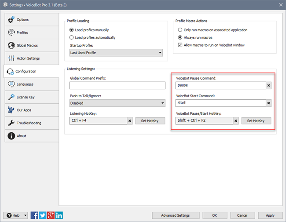286x222 pixels.
Task: Open the Push to Talk/Ignore dropdown
Action: [x=117, y=103]
